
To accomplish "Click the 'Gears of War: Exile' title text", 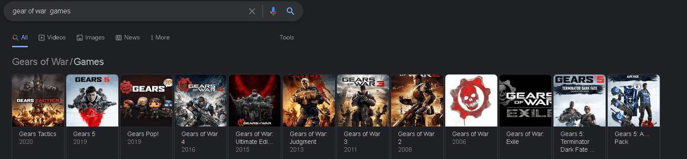I will tap(525, 138).
